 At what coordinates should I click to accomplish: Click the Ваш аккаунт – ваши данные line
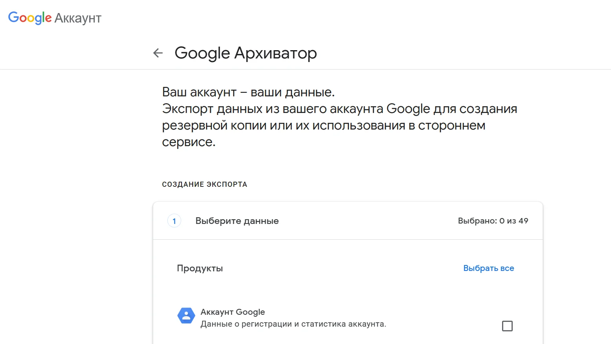pyautogui.click(x=248, y=92)
